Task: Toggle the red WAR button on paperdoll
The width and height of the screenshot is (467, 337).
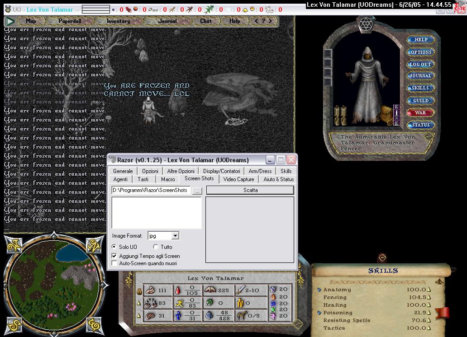Action: (x=420, y=113)
